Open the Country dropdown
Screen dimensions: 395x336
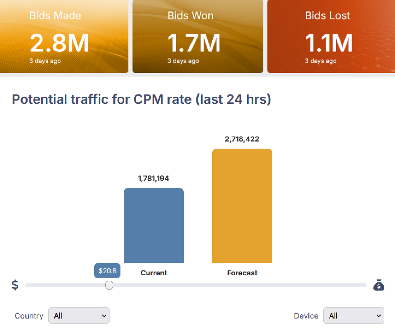point(79,316)
